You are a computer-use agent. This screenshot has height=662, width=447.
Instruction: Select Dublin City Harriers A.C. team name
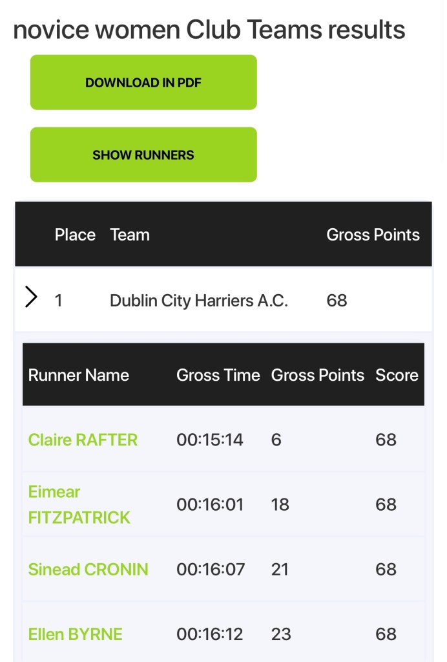(198, 301)
